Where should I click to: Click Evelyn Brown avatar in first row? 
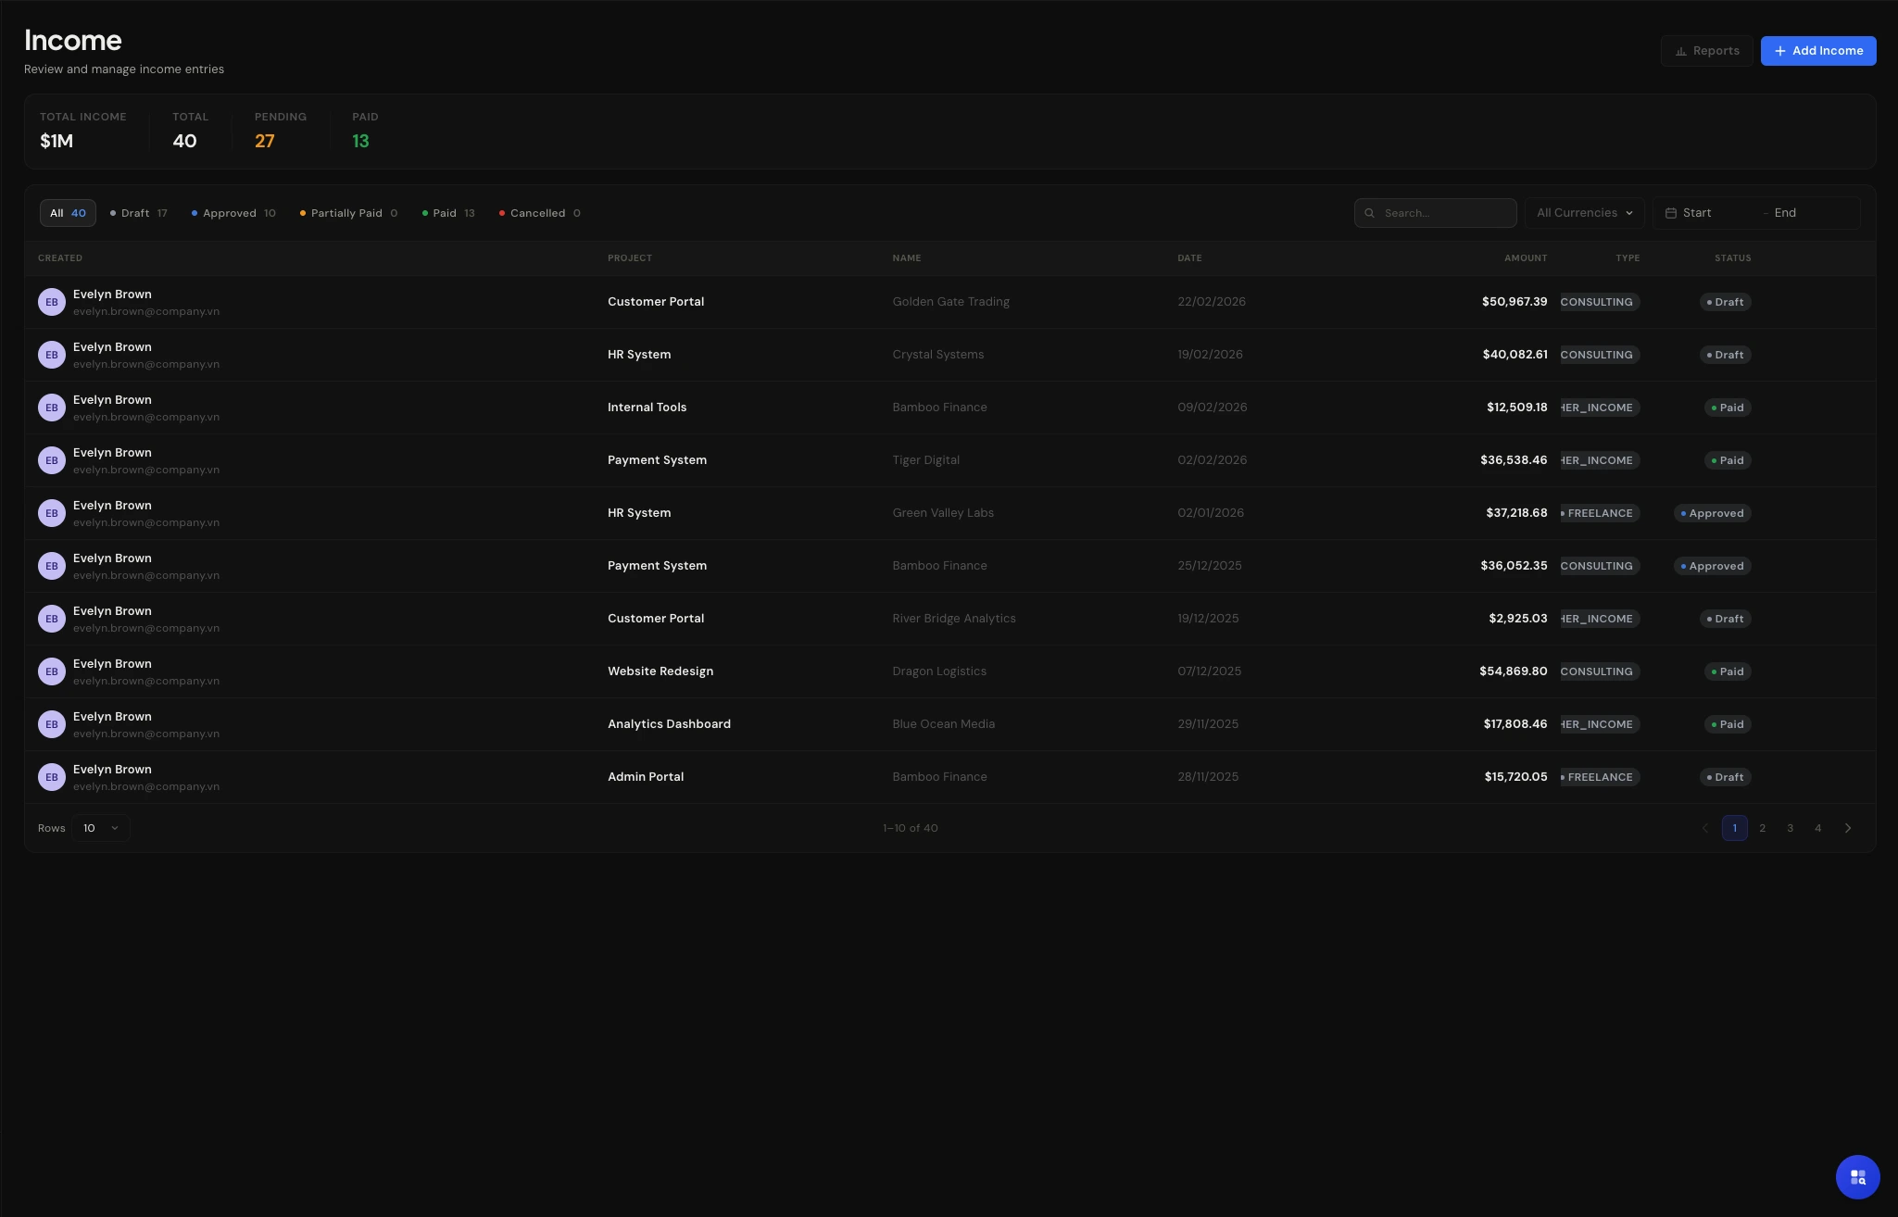[52, 302]
